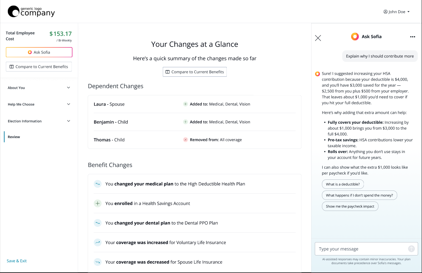Open the John Doe dropdown menu

coord(408,11)
